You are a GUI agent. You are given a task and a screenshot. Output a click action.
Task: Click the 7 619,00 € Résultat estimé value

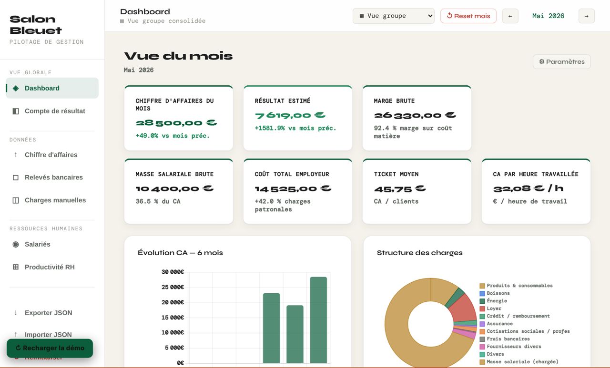coord(290,115)
